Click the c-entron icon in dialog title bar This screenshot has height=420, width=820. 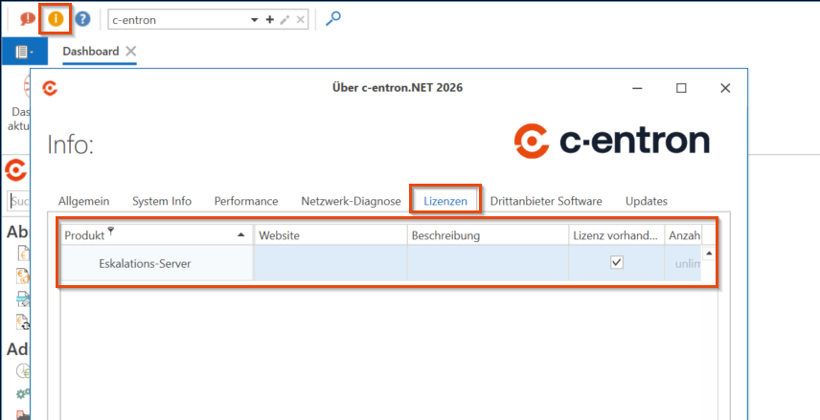(50, 88)
